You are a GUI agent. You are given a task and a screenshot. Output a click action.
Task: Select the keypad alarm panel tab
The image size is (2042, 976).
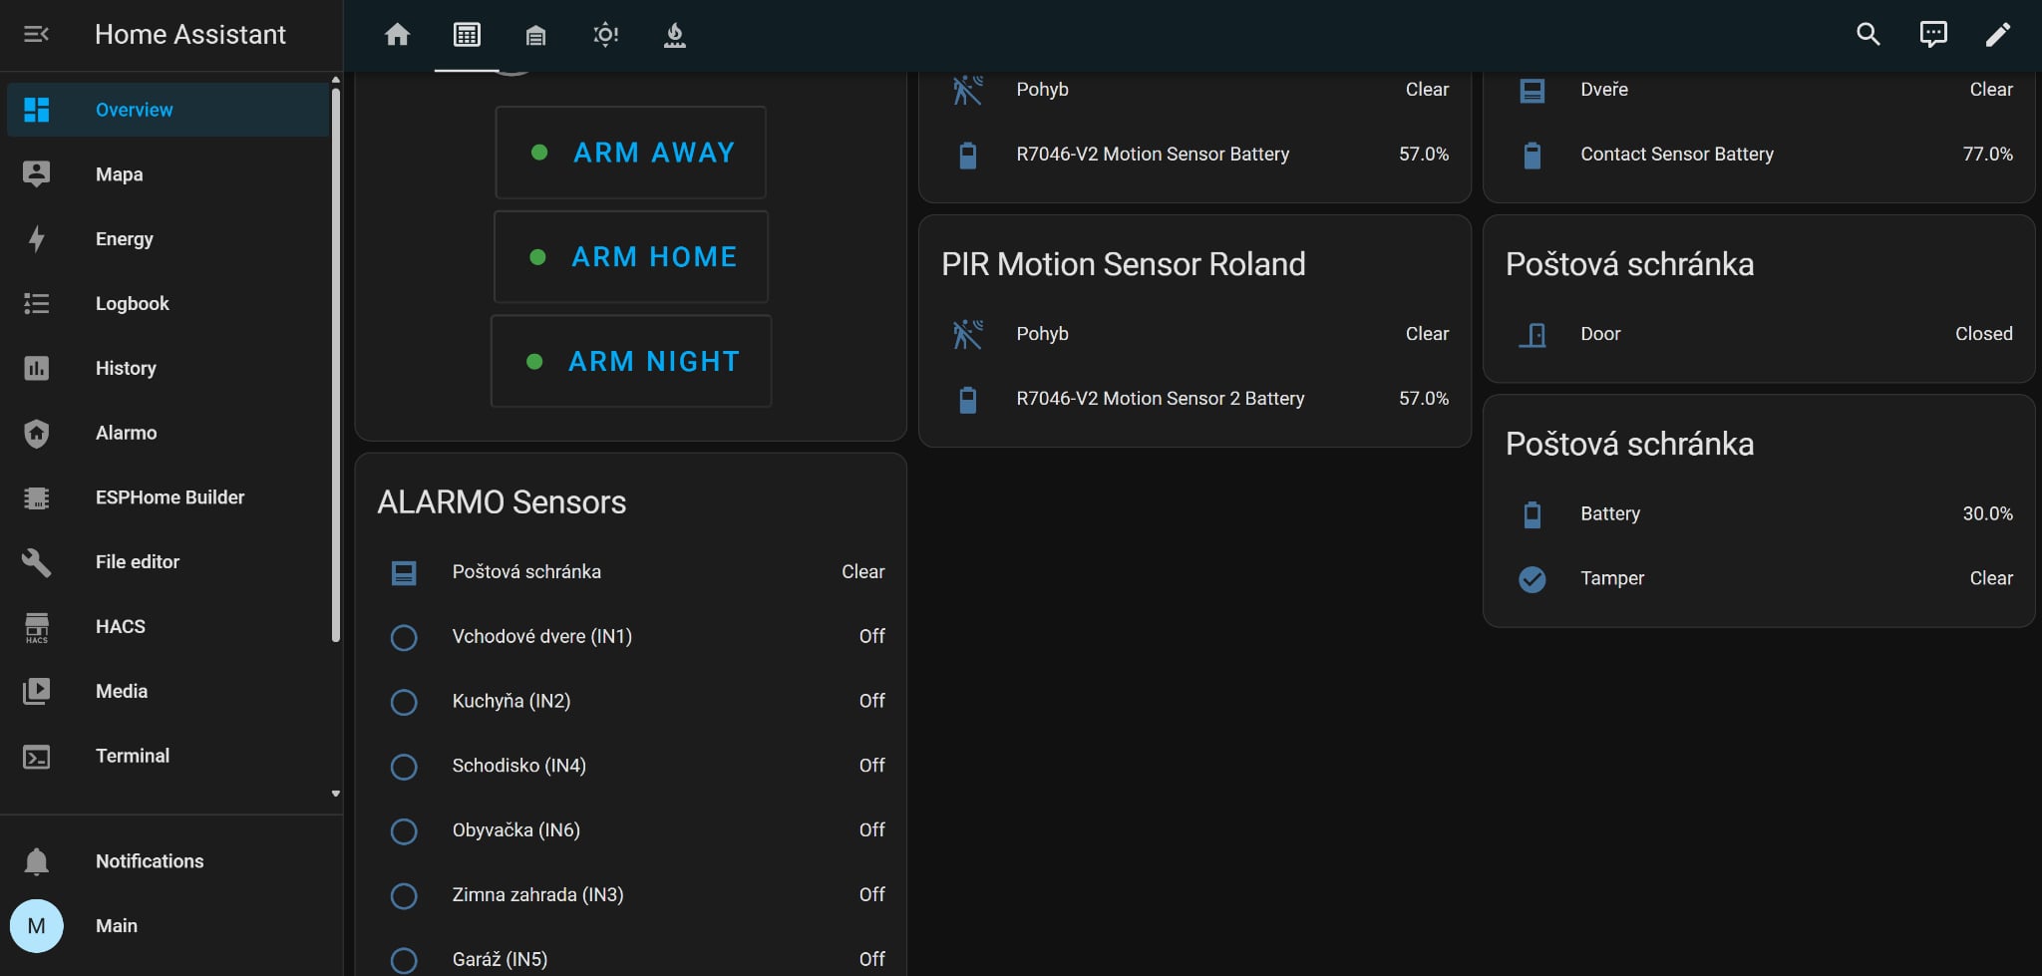tap(467, 35)
